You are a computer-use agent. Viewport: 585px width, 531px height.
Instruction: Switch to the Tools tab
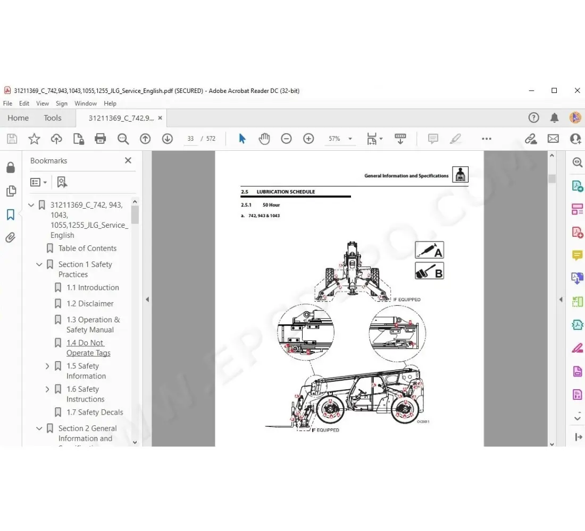click(52, 117)
